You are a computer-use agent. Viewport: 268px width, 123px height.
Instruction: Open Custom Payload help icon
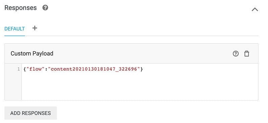pos(236,54)
